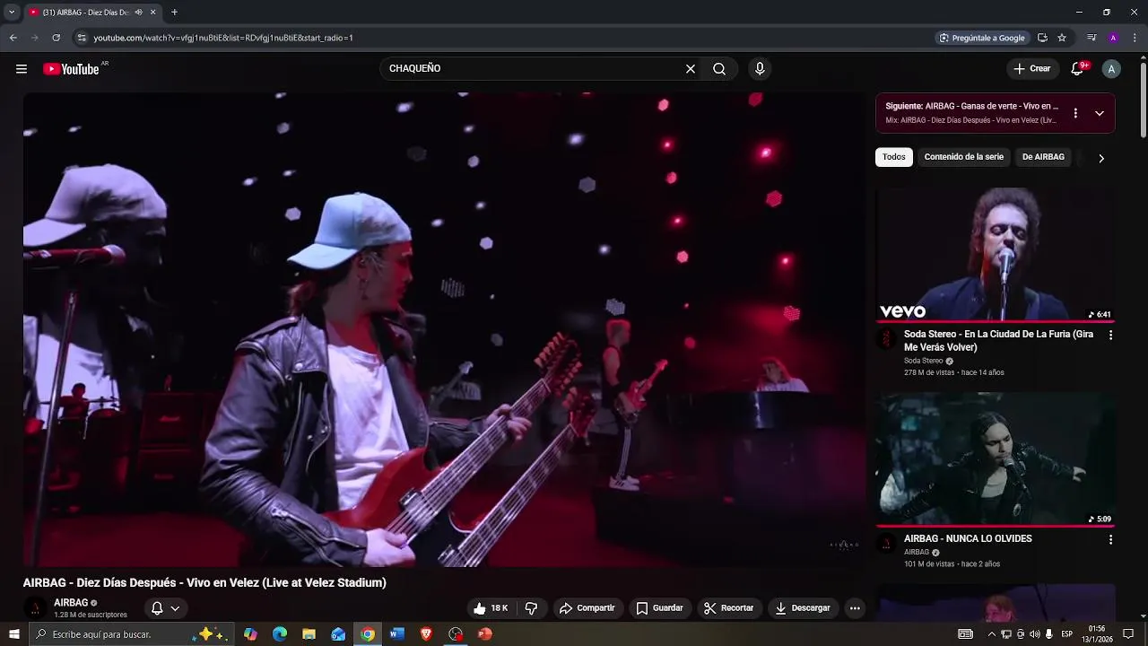Click Pregúntale a Google in the address bar
The width and height of the screenshot is (1148, 646).
coord(981,38)
